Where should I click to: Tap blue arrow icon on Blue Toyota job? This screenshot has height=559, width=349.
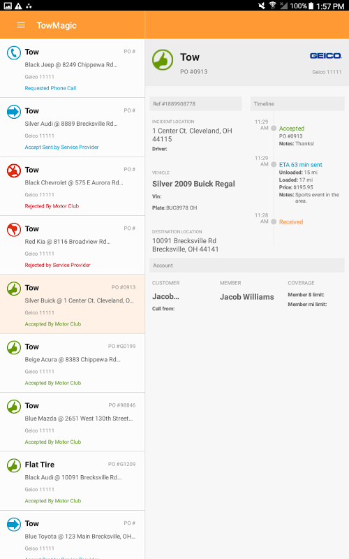coord(14,524)
